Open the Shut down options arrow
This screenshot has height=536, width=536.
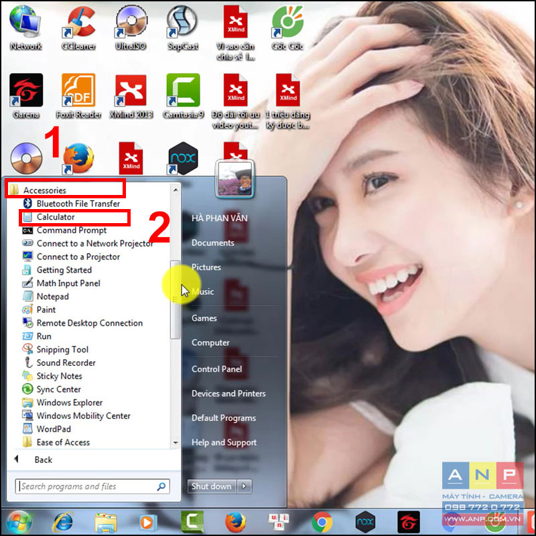click(x=244, y=486)
